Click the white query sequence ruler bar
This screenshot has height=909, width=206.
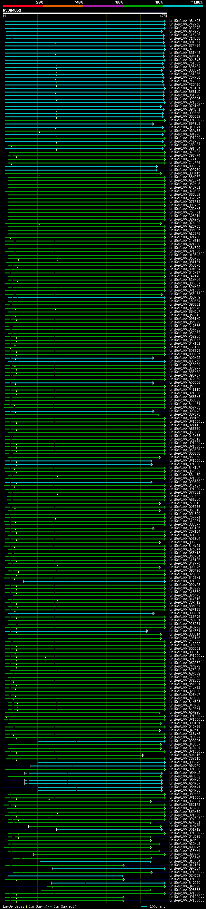[x=85, y=14]
